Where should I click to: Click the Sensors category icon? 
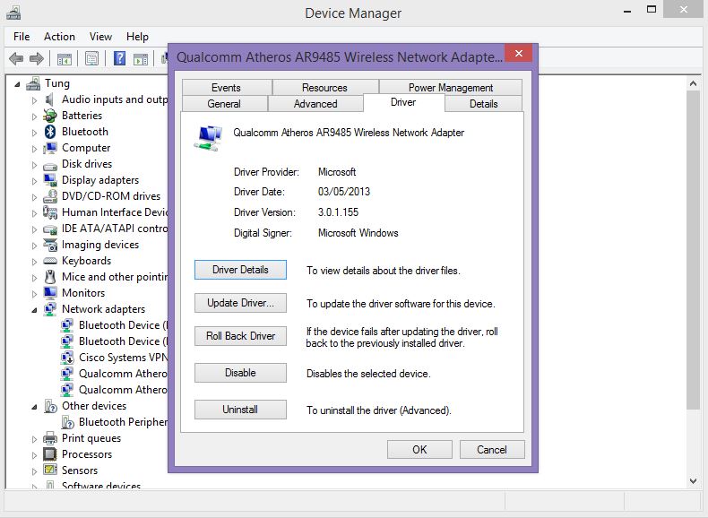pyautogui.click(x=49, y=471)
